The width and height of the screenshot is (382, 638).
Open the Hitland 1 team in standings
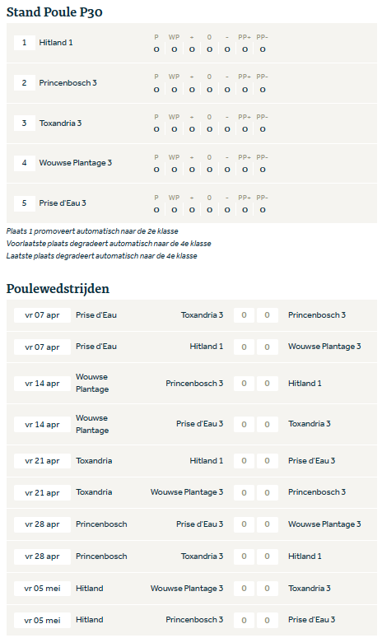pos(56,42)
